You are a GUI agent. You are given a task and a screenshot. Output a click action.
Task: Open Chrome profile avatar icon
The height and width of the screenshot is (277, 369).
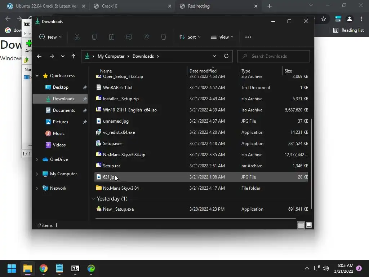click(350, 19)
